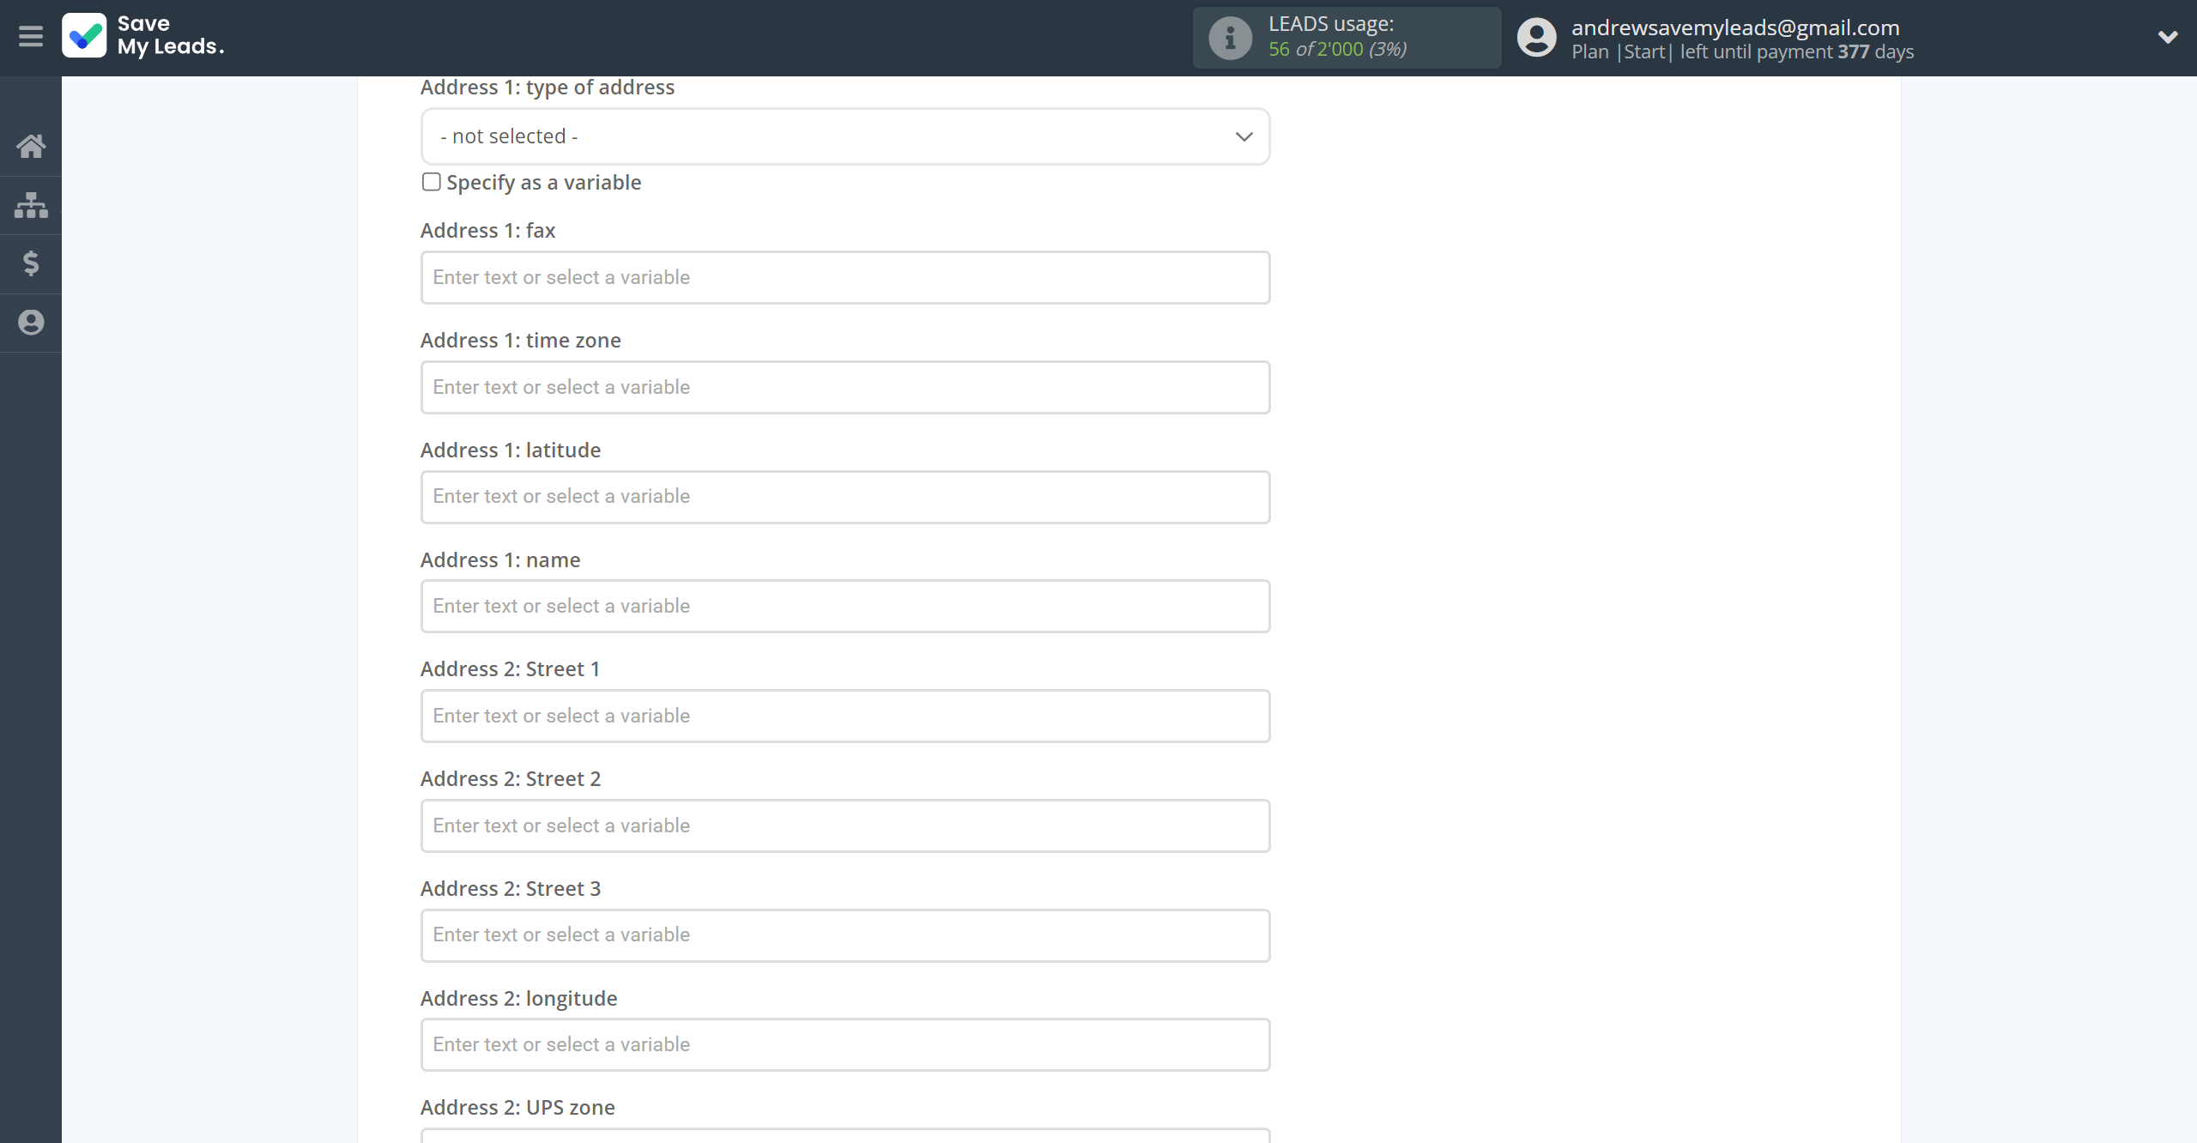Click the hamburger menu icon top left
2197x1143 pixels.
[x=31, y=36]
